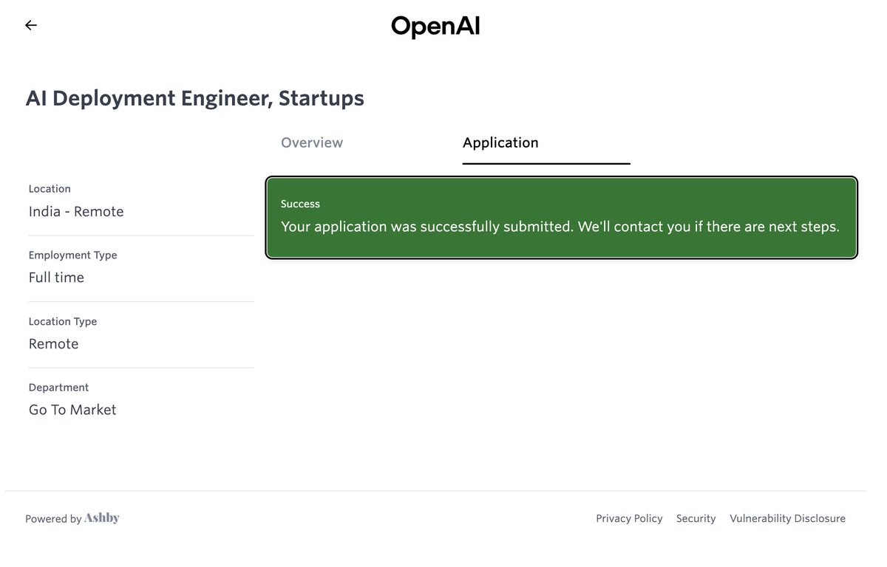Click the Powered by text in the footer
The image size is (887, 567).
pos(53,519)
